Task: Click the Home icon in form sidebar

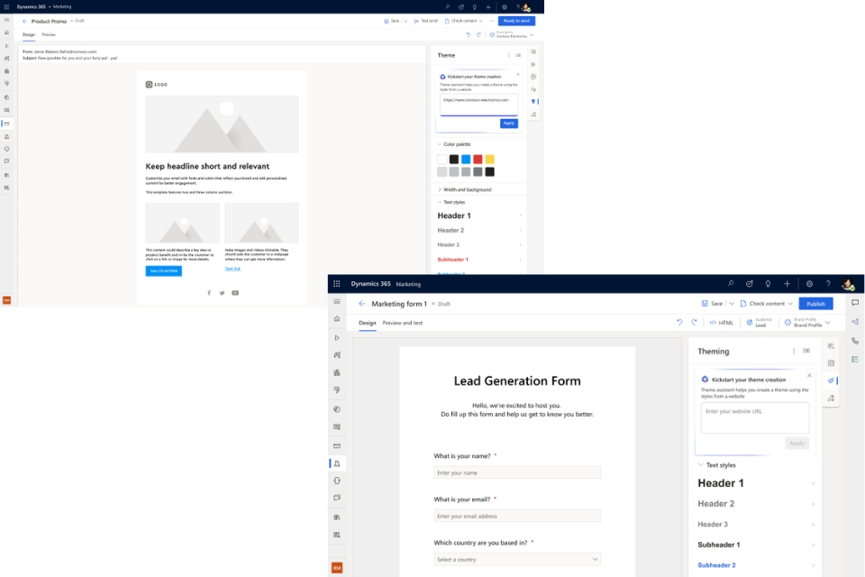Action: 337,319
